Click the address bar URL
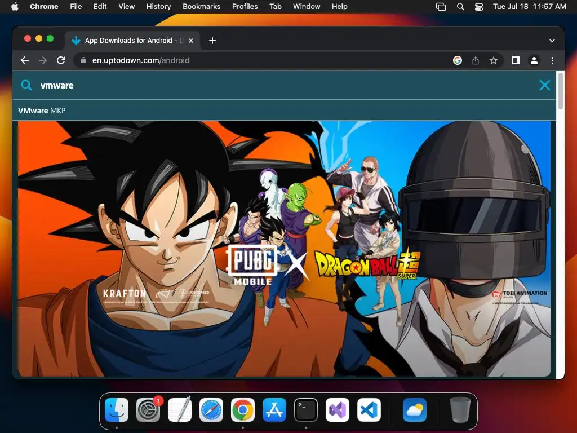Viewport: 577px width, 433px height. tap(140, 60)
